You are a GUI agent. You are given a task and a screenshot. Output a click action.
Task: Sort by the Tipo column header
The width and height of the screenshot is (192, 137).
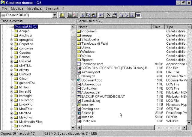pos(176,27)
